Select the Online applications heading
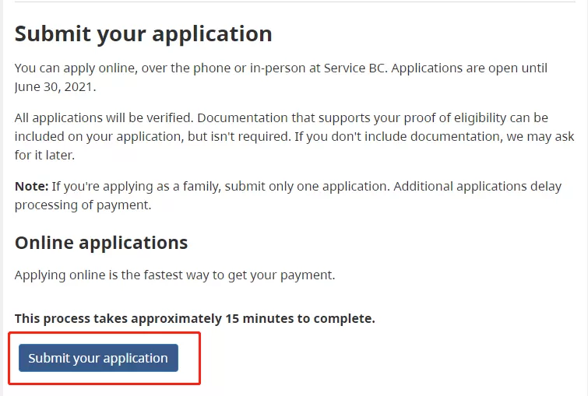The height and width of the screenshot is (396, 588). (101, 243)
